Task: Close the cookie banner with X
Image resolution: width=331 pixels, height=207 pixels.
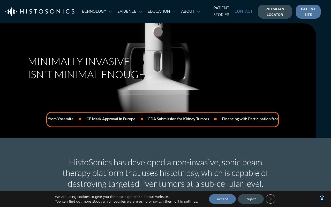Action: [270, 199]
